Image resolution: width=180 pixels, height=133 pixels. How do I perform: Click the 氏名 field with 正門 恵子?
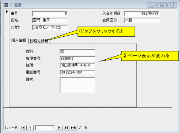pos(50,20)
